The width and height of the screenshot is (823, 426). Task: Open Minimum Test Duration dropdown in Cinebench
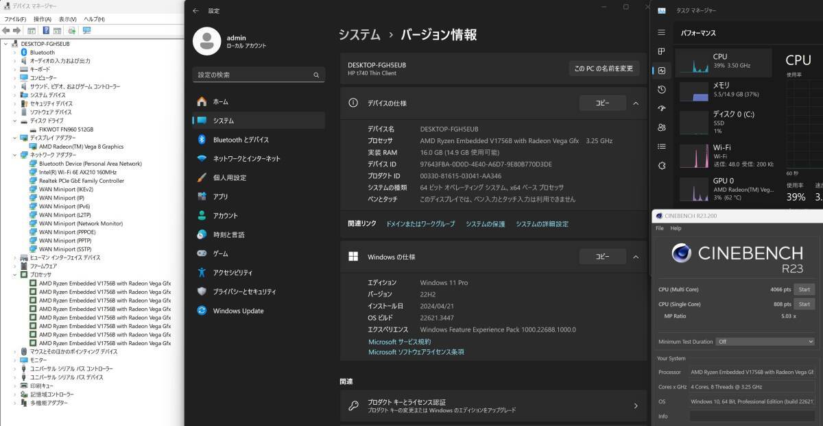click(x=765, y=342)
